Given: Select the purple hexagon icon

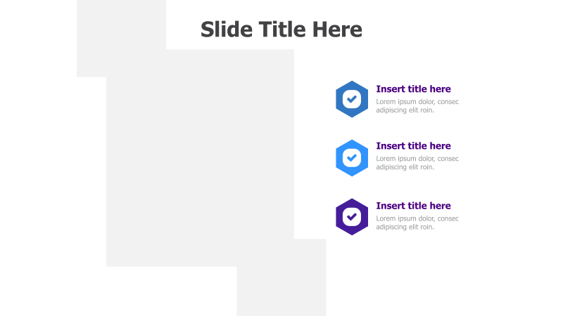Looking at the screenshot, I should click(x=352, y=217).
